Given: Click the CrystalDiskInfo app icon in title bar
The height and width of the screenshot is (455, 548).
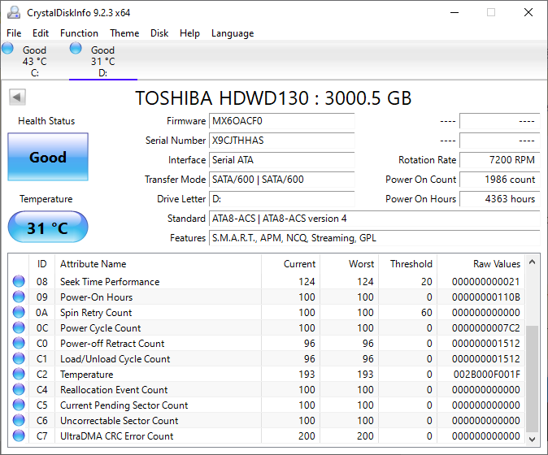Looking at the screenshot, I should (x=14, y=13).
